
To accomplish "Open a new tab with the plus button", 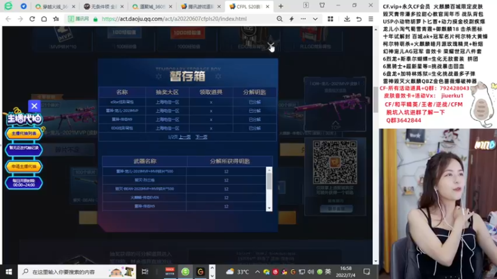I will point(281,6).
